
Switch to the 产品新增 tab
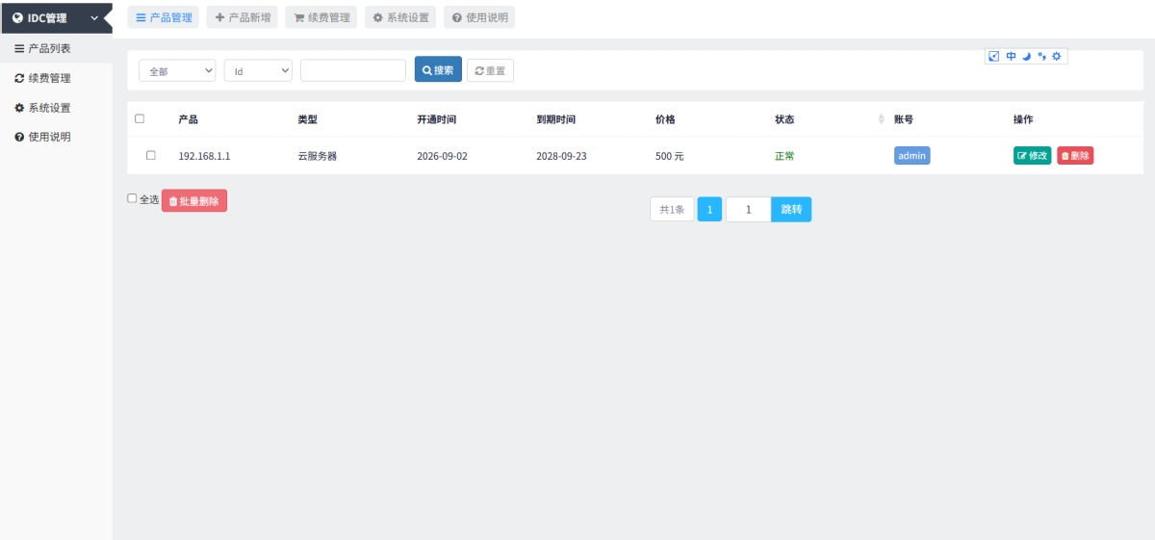(243, 17)
